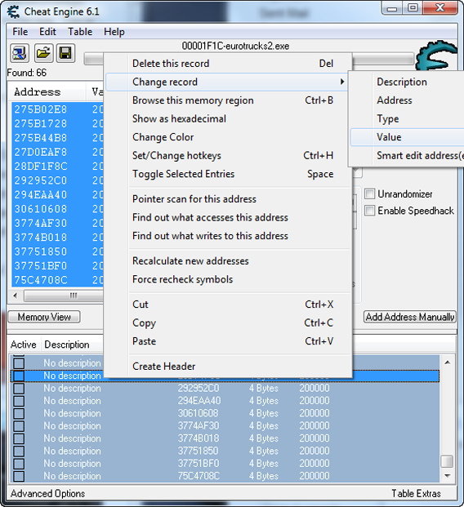Choose Delete this record

click(x=228, y=64)
